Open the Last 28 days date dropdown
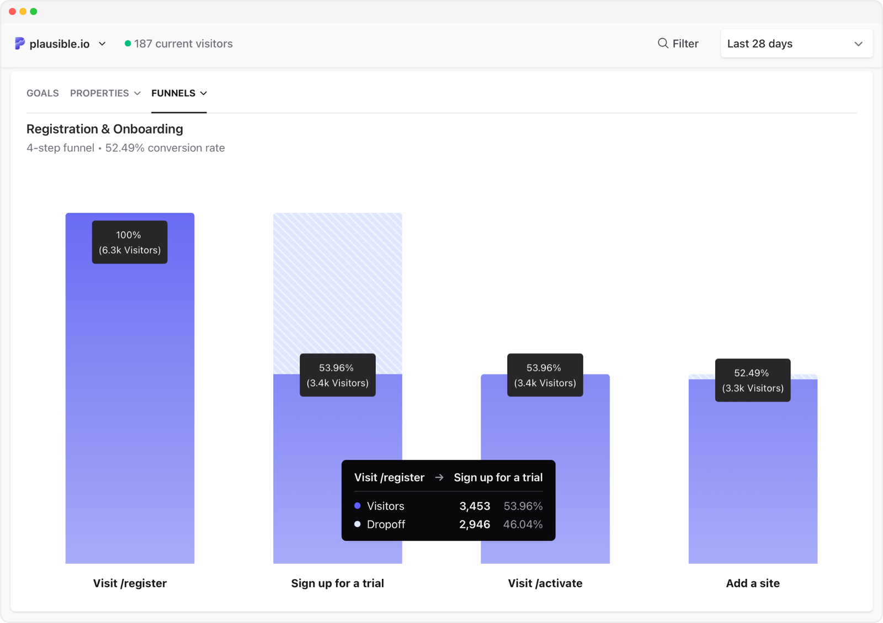Image resolution: width=883 pixels, height=623 pixels. (x=796, y=44)
